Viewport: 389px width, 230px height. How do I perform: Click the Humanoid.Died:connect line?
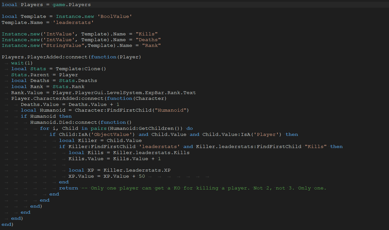tap(81, 122)
